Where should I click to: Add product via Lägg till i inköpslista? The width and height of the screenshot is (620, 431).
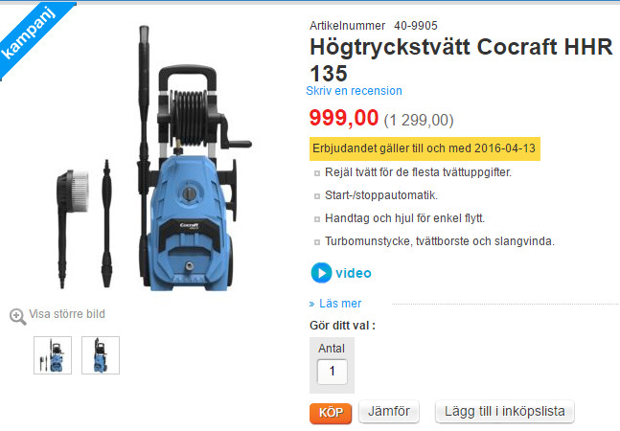point(505,411)
